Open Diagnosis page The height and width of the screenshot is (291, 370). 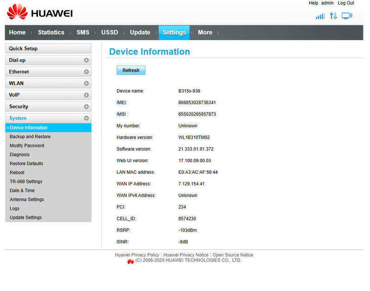click(x=19, y=155)
